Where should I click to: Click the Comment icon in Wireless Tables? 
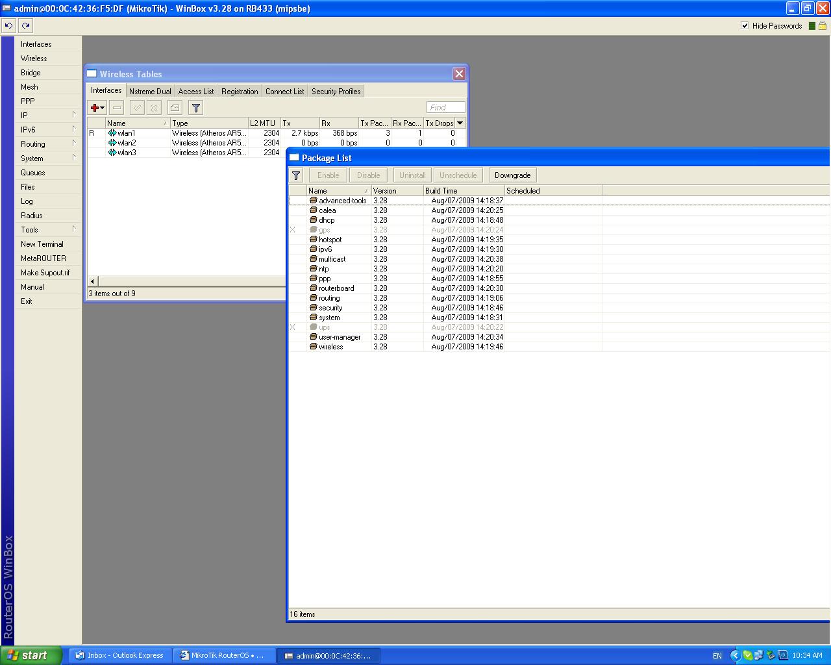(x=175, y=108)
